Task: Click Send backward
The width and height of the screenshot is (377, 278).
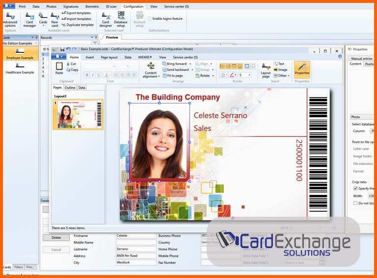Action: pyautogui.click(x=178, y=70)
